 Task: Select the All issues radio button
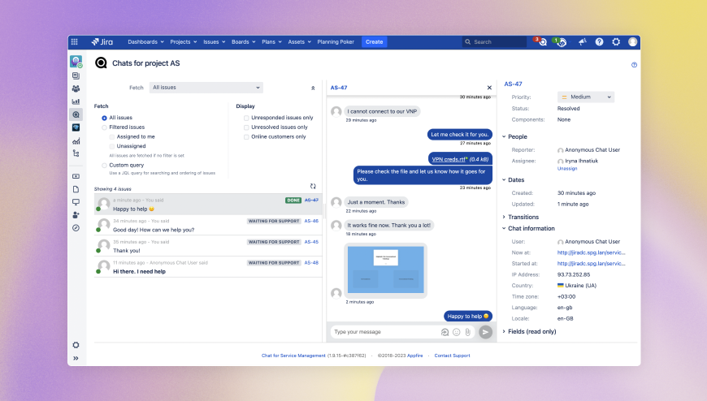104,118
